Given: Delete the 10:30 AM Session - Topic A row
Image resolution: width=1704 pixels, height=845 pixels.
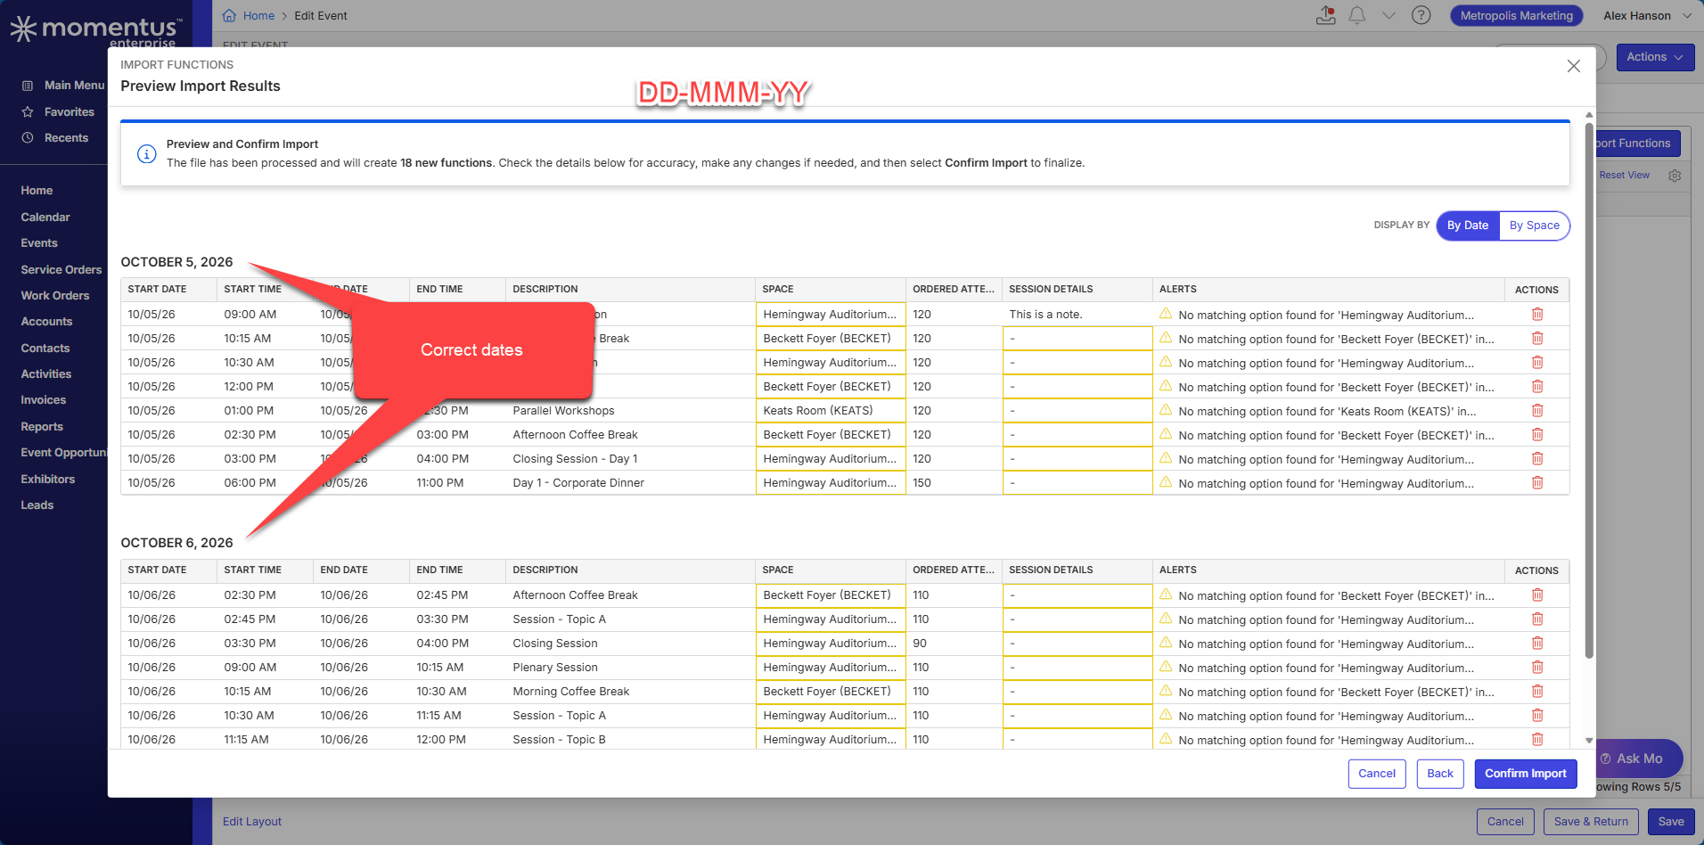Looking at the screenshot, I should [1537, 716].
